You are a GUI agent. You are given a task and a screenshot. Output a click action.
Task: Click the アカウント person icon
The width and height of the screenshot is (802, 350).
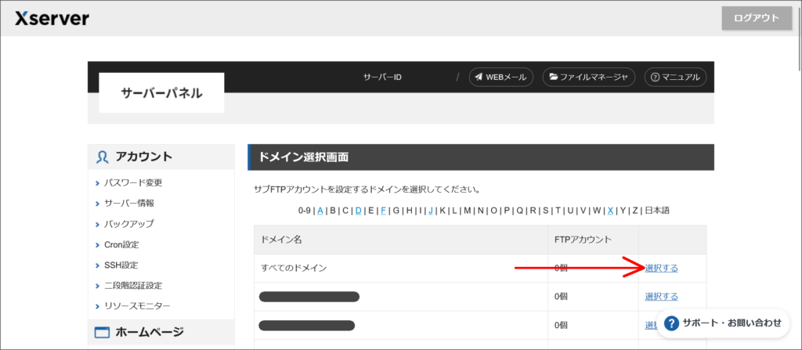pos(102,157)
